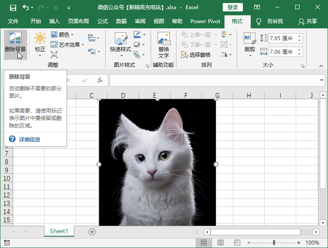Switch to the 开始 tab
The height and width of the screenshot is (248, 328).
coord(35,21)
